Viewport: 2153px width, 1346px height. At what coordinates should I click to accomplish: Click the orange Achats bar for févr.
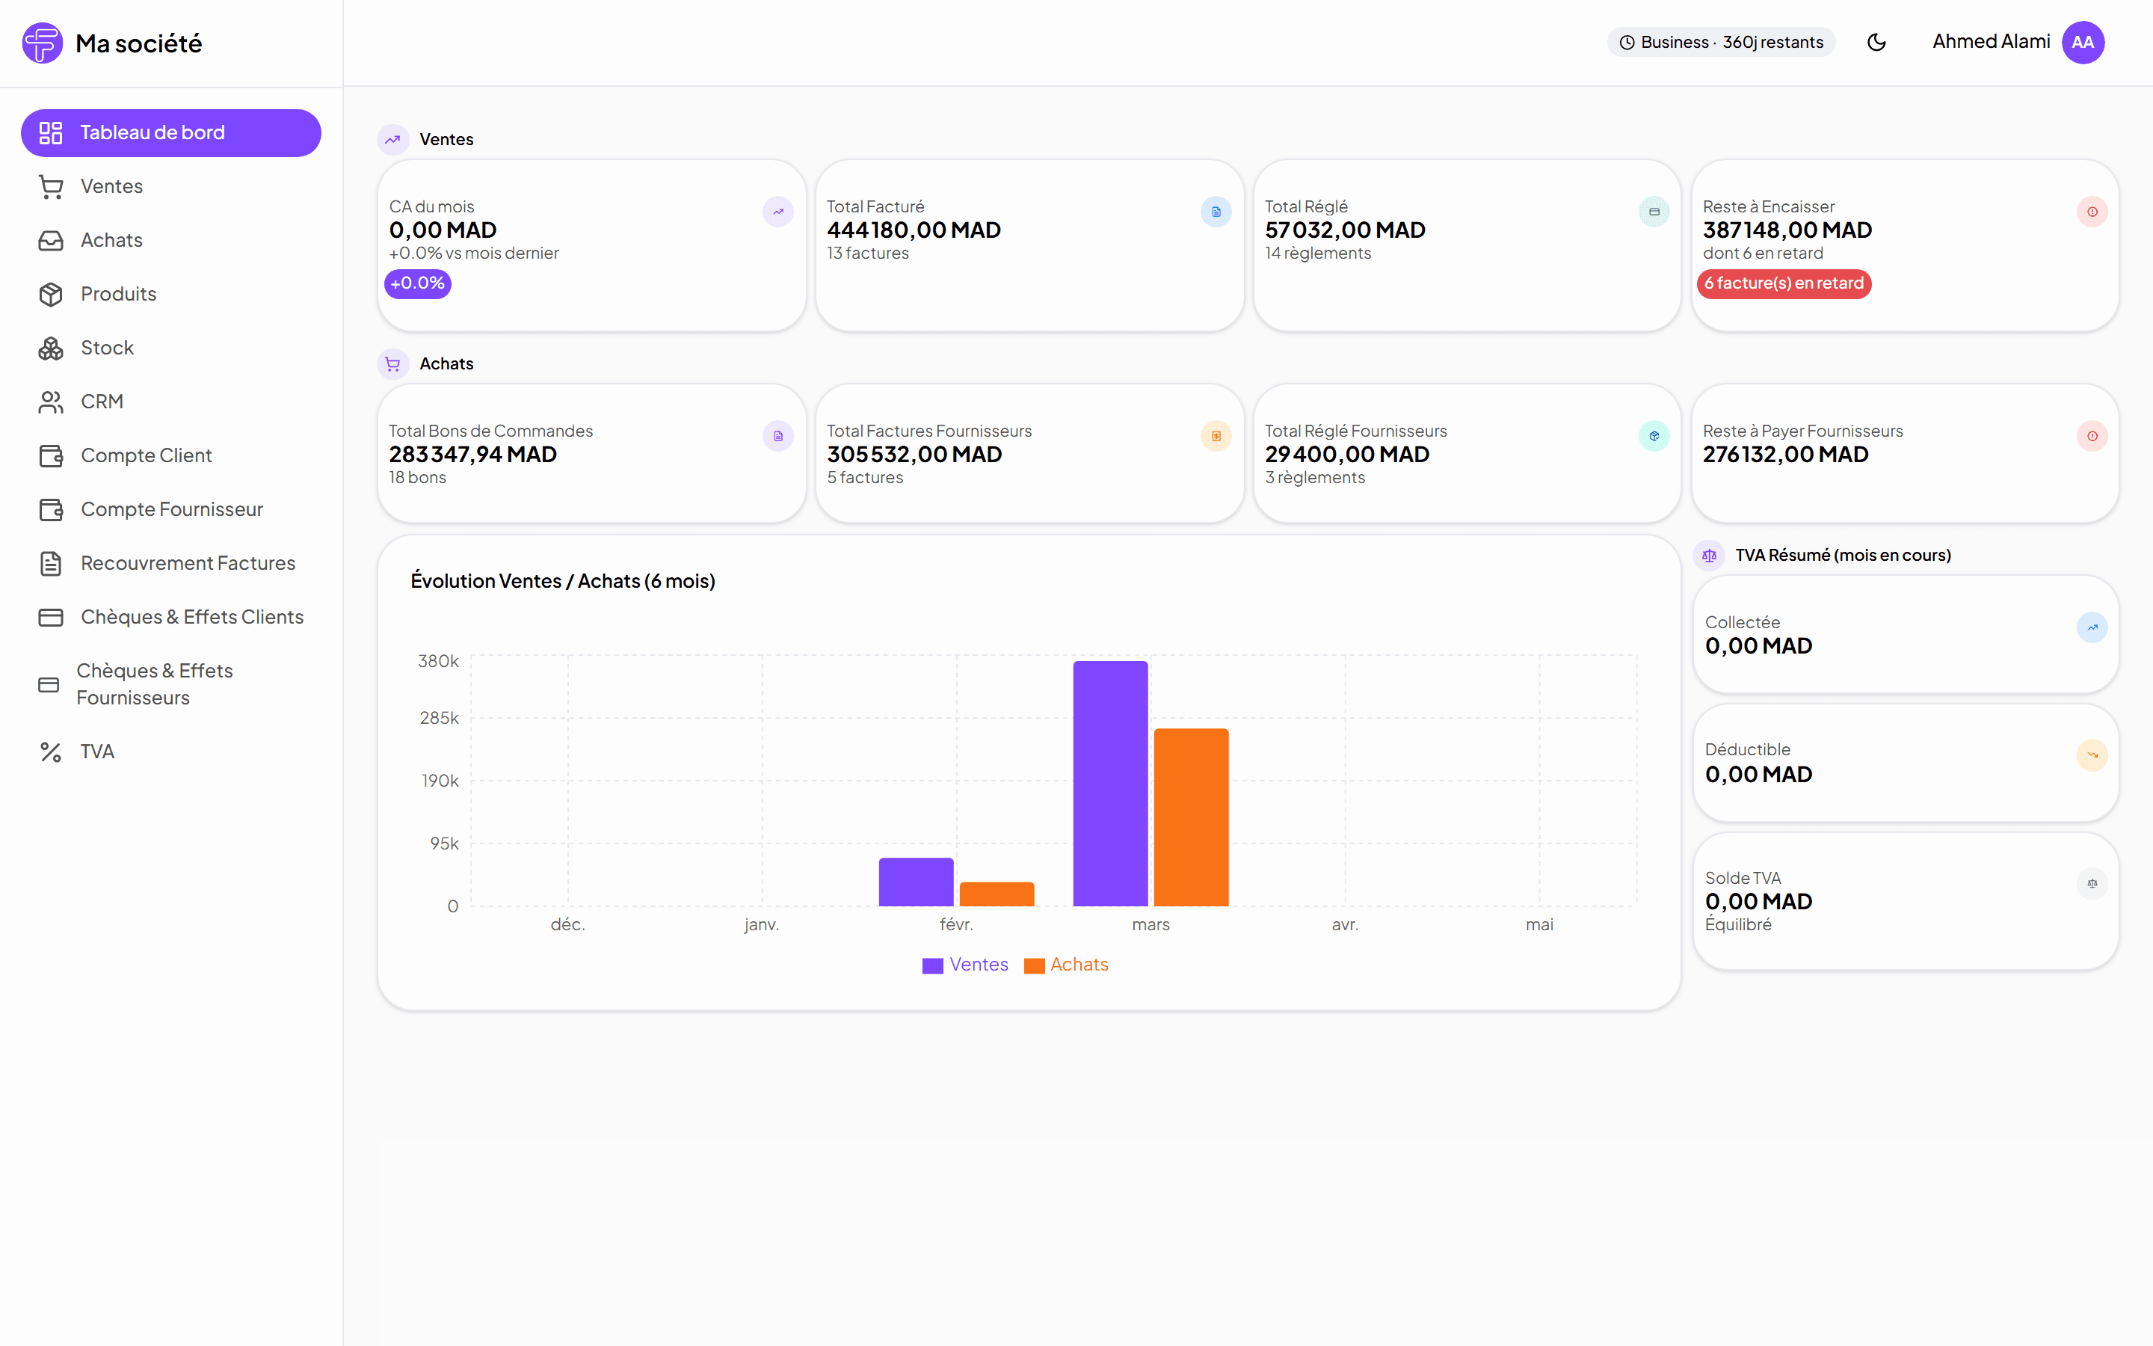tap(997, 894)
